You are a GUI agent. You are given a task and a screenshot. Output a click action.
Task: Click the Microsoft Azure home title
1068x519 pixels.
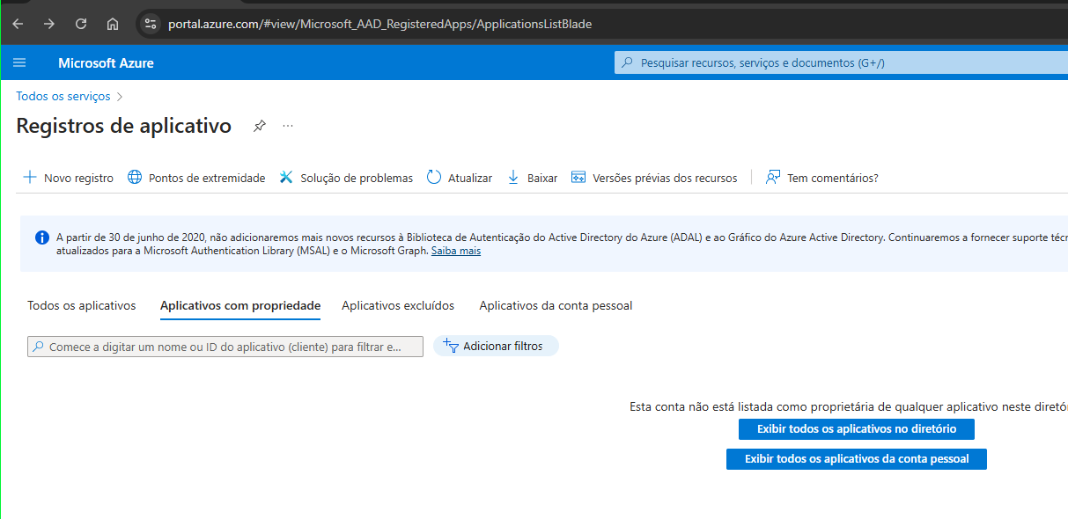[x=106, y=62]
